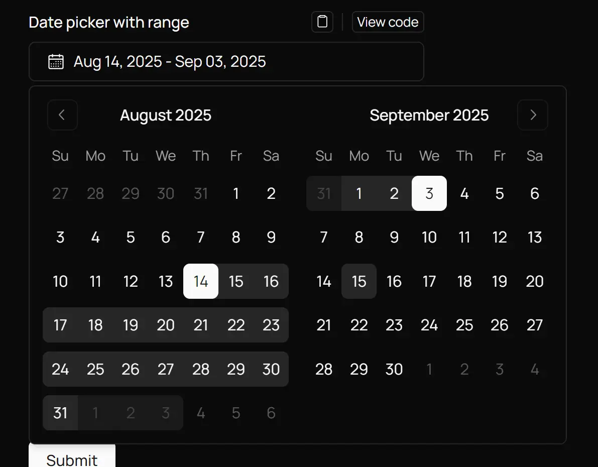Select August 20 in the calendar
The image size is (598, 467).
pyautogui.click(x=166, y=325)
